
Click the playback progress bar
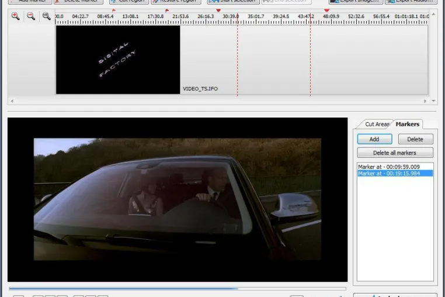click(178, 288)
